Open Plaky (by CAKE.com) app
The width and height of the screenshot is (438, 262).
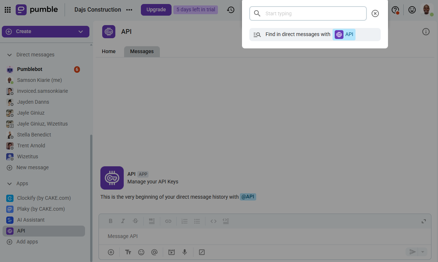pyautogui.click(x=45, y=209)
